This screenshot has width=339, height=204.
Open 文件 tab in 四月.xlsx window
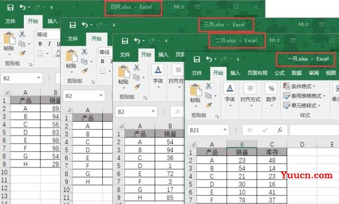pos(10,21)
